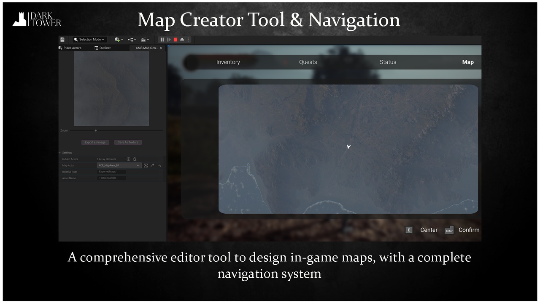Reset Map Actor with revert arrow
The image size is (540, 303).
coord(159,165)
